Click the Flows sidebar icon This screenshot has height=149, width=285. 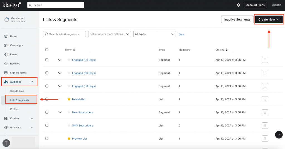(x=6, y=54)
